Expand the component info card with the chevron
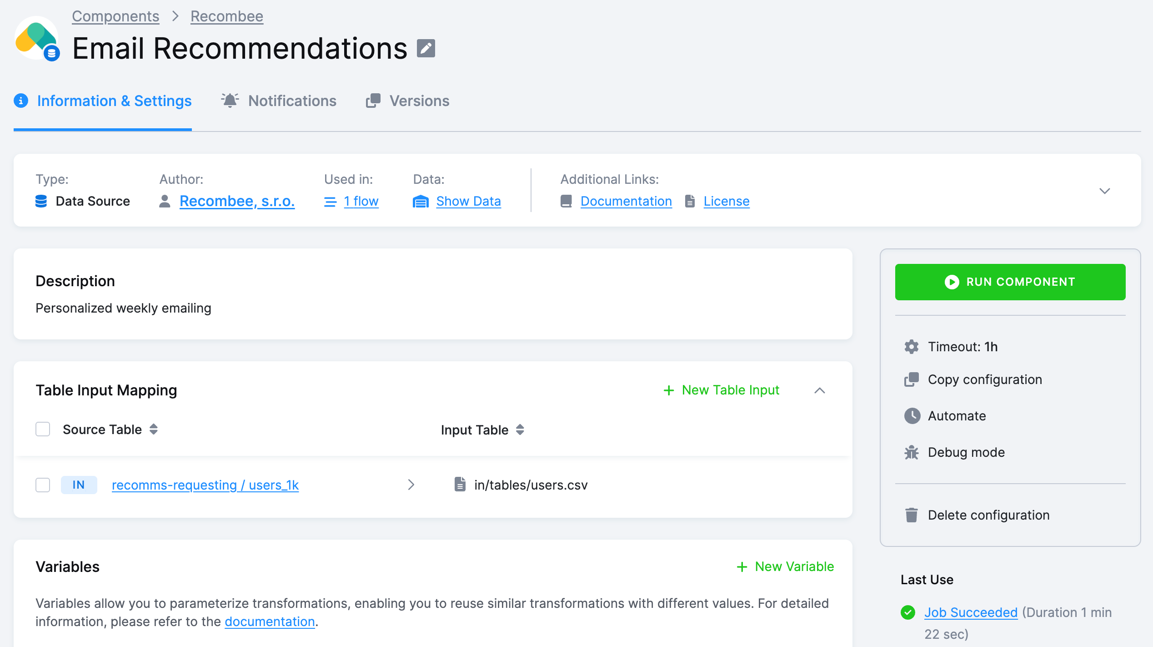Image resolution: width=1153 pixels, height=647 pixels. (x=1105, y=191)
